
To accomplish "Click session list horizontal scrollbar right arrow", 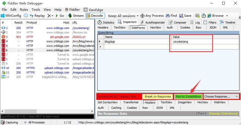I will pyautogui.click(x=92, y=111).
